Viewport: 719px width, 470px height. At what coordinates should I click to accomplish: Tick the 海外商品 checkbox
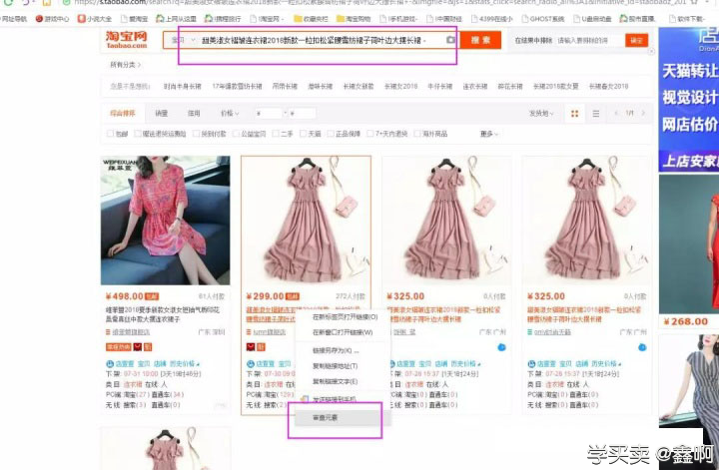point(417,134)
